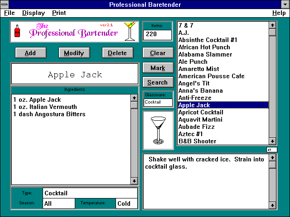This screenshot has height=217, width=290.
Task: Click the Search button
Action: tap(158, 82)
